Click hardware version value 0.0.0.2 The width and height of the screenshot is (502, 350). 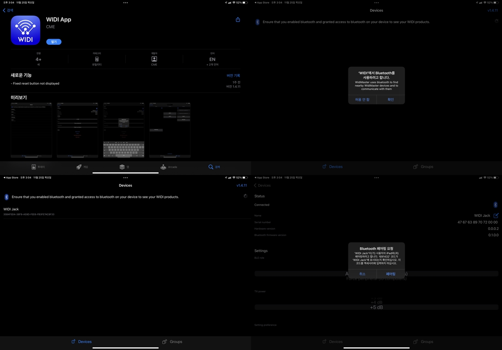(493, 229)
